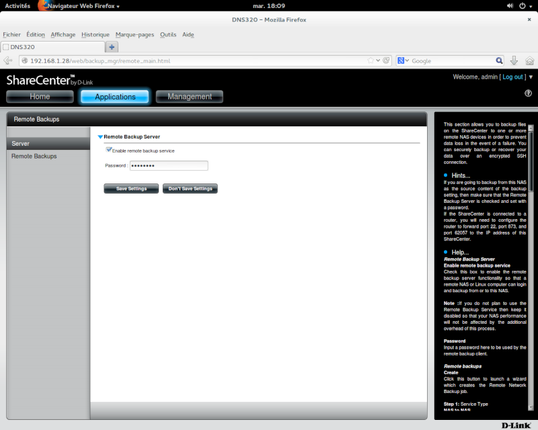Image resolution: width=538 pixels, height=430 pixels.
Task: Click Save Settings button
Action: click(131, 189)
